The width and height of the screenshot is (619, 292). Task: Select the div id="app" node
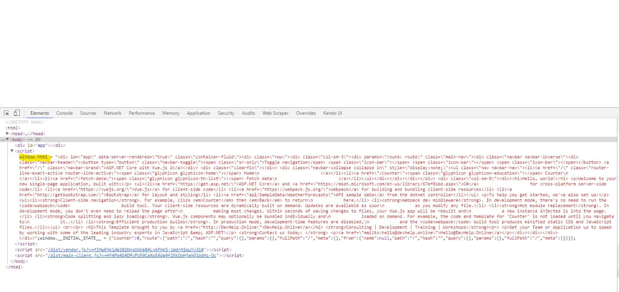tap(40, 145)
